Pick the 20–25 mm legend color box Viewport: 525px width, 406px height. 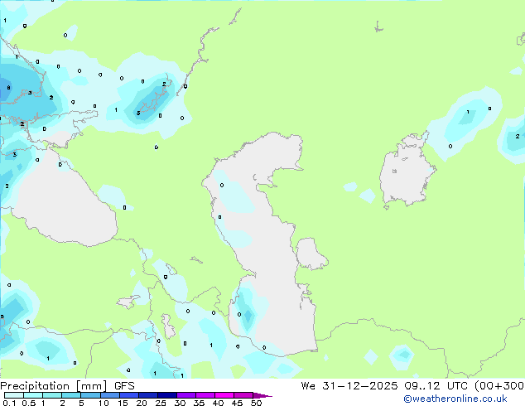[148, 395]
